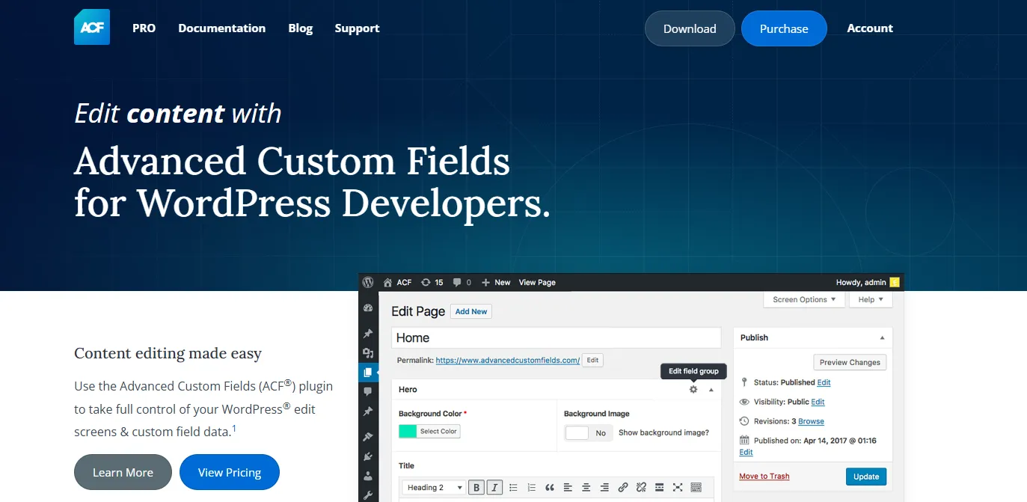This screenshot has height=502, width=1027.
Task: Click the Edit button next to permalink
Action: point(592,360)
